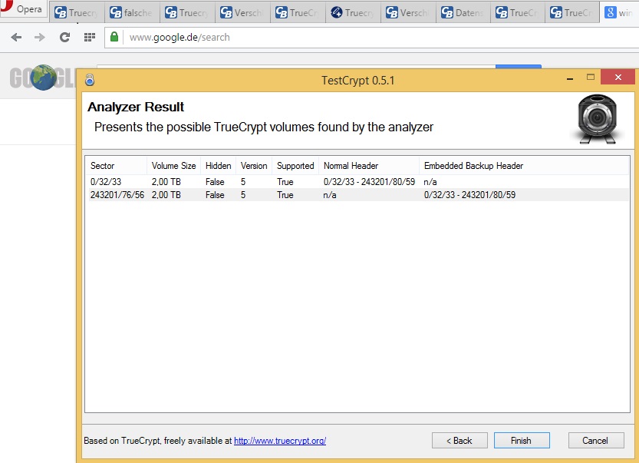The height and width of the screenshot is (463, 639).
Task: Click the TestCrypt padlock title bar icon
Action: (90, 80)
